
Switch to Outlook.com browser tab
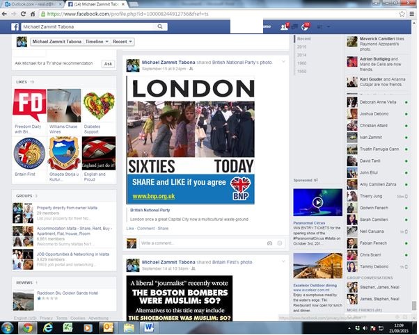tap(33, 4)
